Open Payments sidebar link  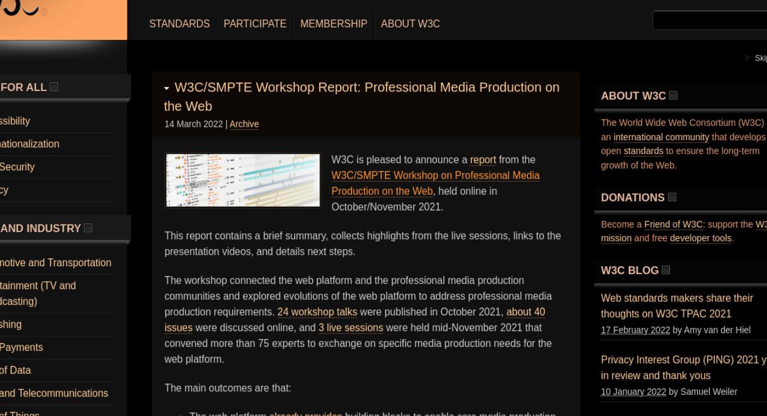[21, 347]
